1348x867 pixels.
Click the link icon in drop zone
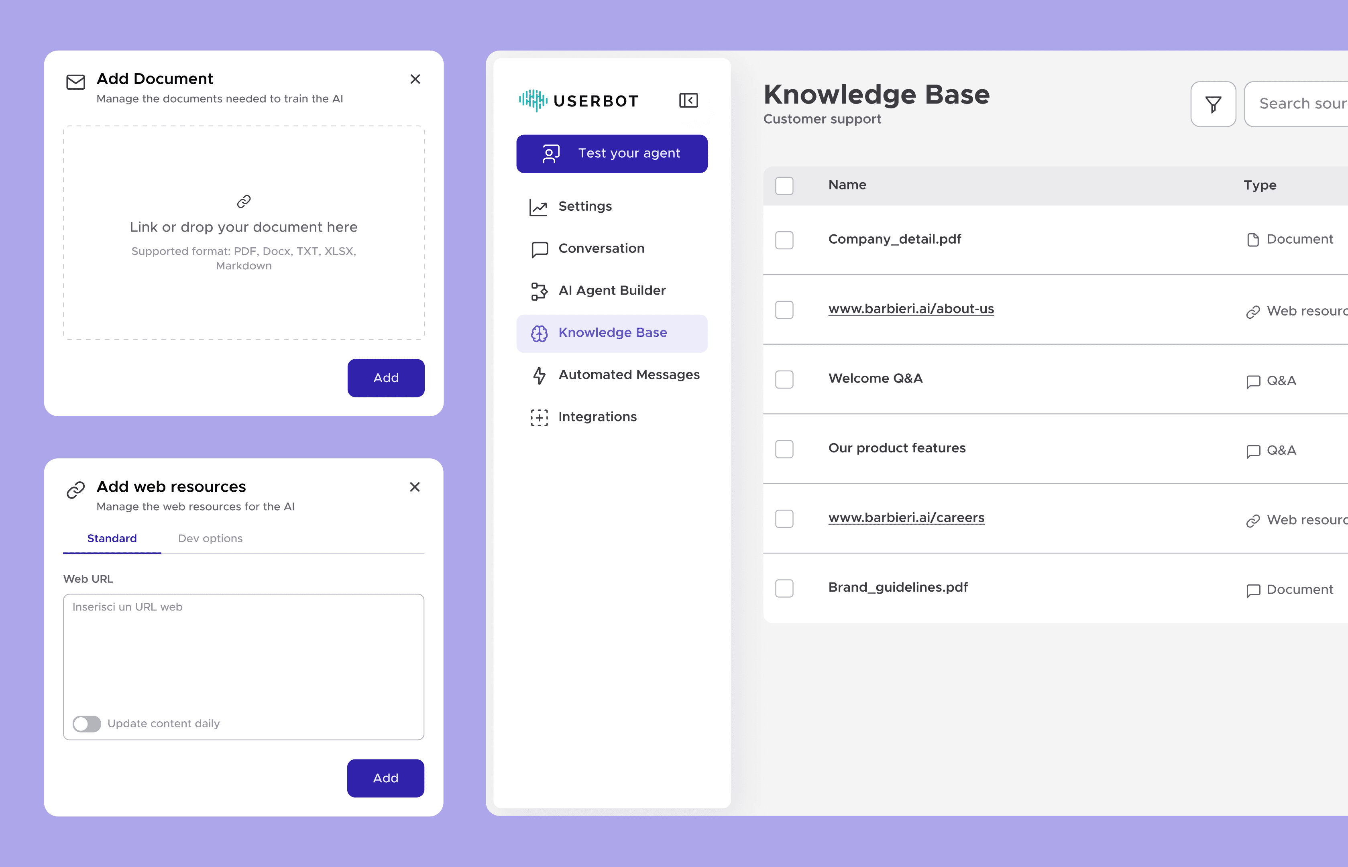(x=244, y=201)
